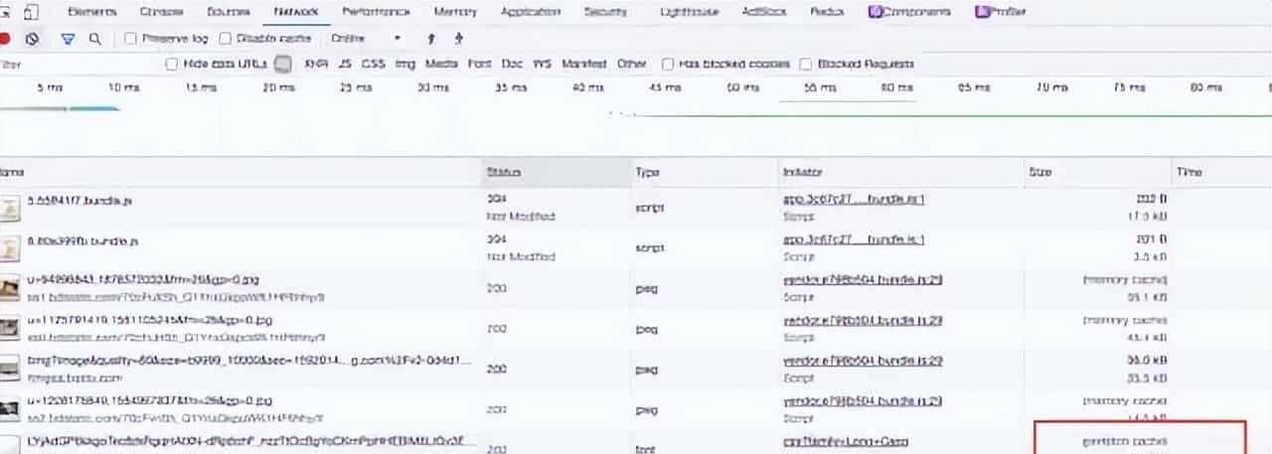Open the Online throttling dropdown
Image resolution: width=1272 pixels, height=454 pixels.
click(366, 39)
